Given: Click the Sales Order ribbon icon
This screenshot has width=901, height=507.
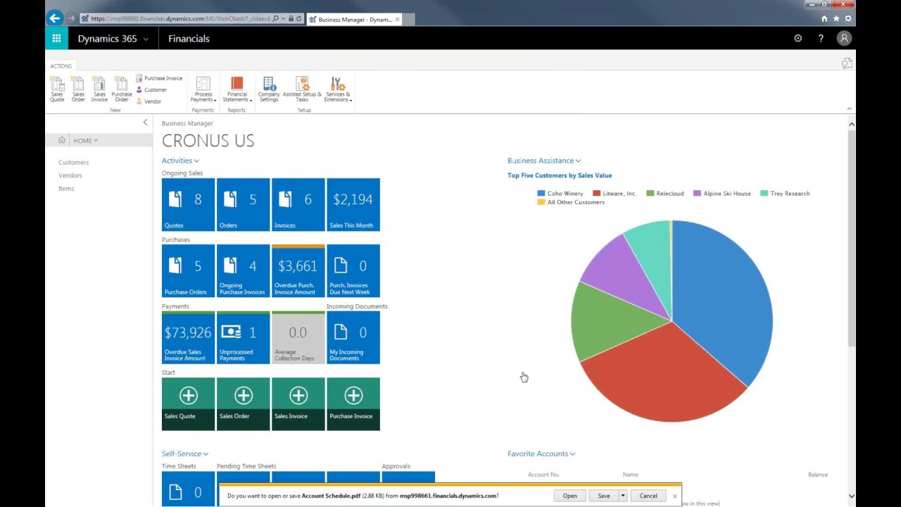Looking at the screenshot, I should [x=78, y=89].
